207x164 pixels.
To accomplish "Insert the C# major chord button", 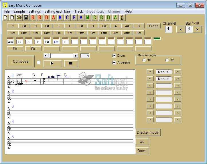I will click(24, 26).
